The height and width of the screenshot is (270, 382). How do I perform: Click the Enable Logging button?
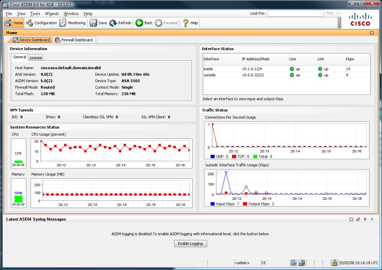pos(190,243)
